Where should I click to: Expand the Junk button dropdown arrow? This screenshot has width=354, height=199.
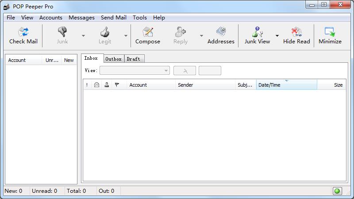click(83, 36)
